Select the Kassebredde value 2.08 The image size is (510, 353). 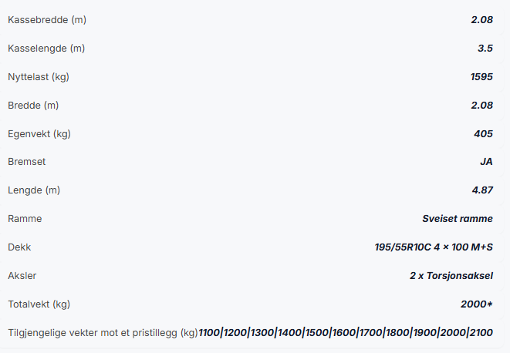(481, 20)
